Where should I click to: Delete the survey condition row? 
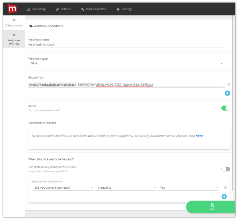point(225,188)
